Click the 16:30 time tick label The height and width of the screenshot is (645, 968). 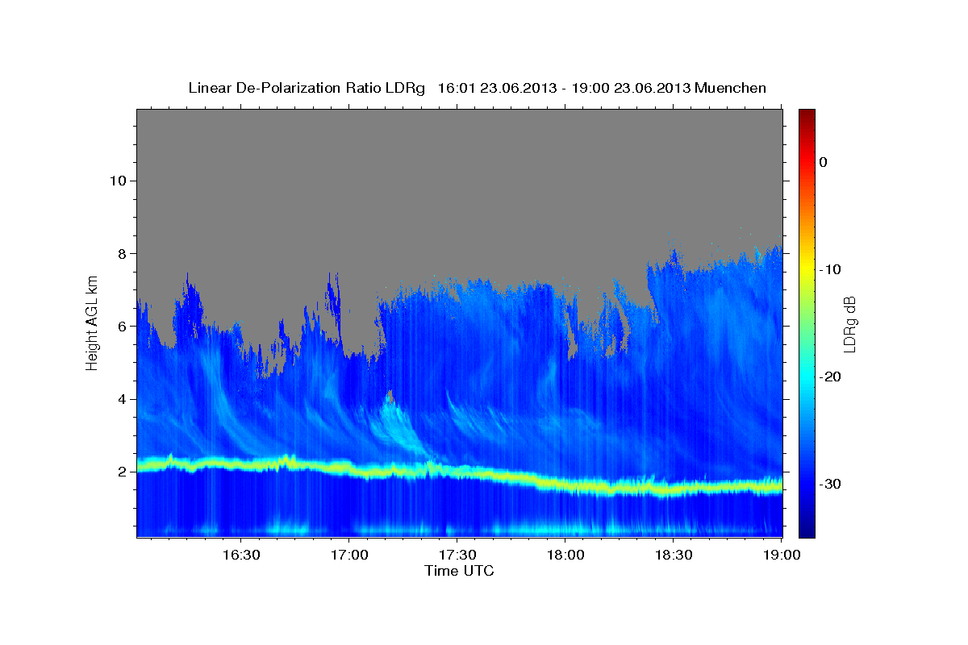240,556
